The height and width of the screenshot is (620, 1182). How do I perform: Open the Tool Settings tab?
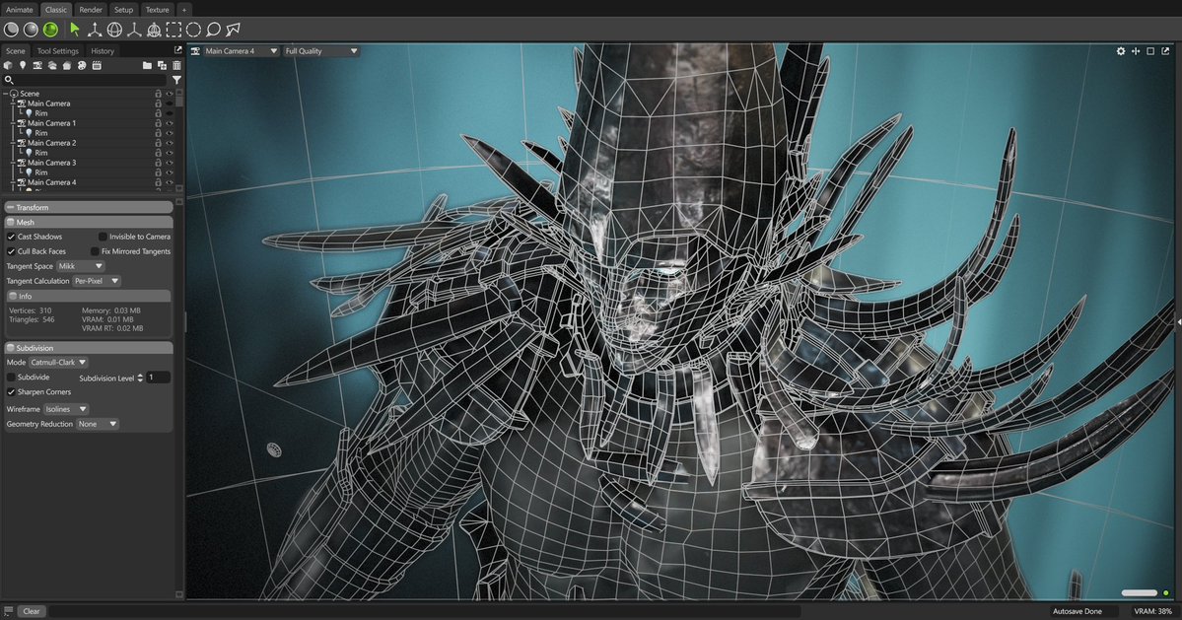[58, 51]
